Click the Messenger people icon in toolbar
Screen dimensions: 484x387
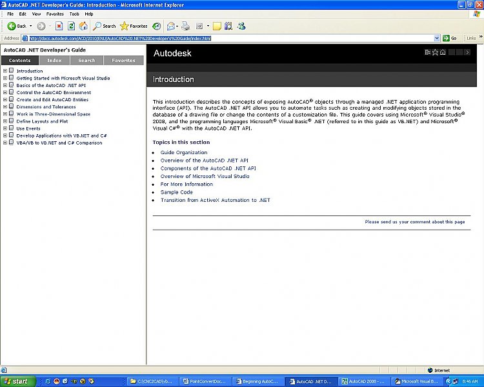tap(241, 26)
